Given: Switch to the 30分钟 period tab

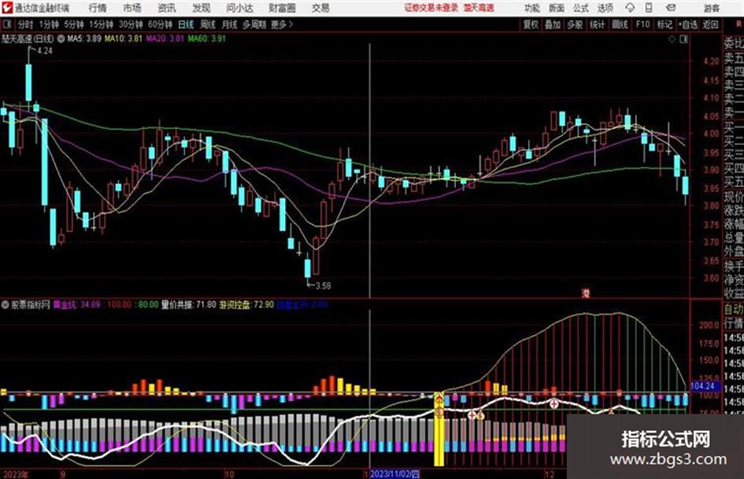Looking at the screenshot, I should [x=131, y=24].
